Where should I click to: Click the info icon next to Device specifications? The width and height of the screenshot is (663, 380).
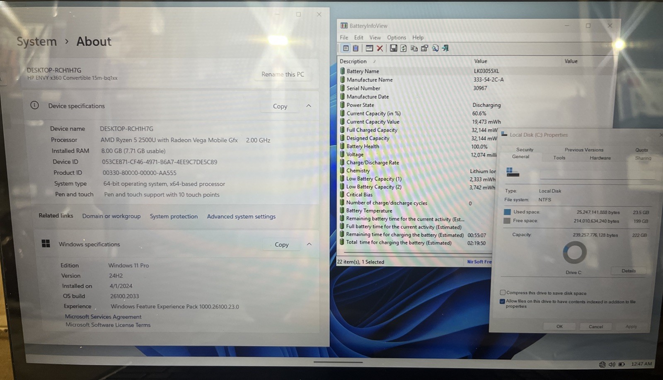click(x=35, y=105)
